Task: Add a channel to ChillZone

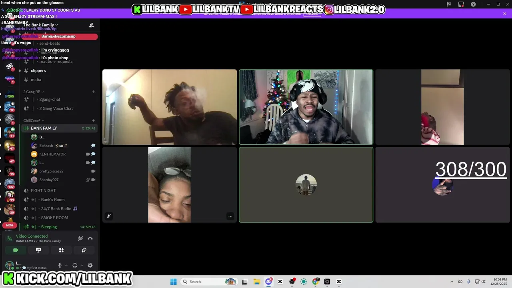Action: coord(93,120)
